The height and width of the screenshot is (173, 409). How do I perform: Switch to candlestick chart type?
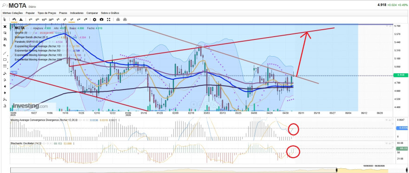pos(14,19)
